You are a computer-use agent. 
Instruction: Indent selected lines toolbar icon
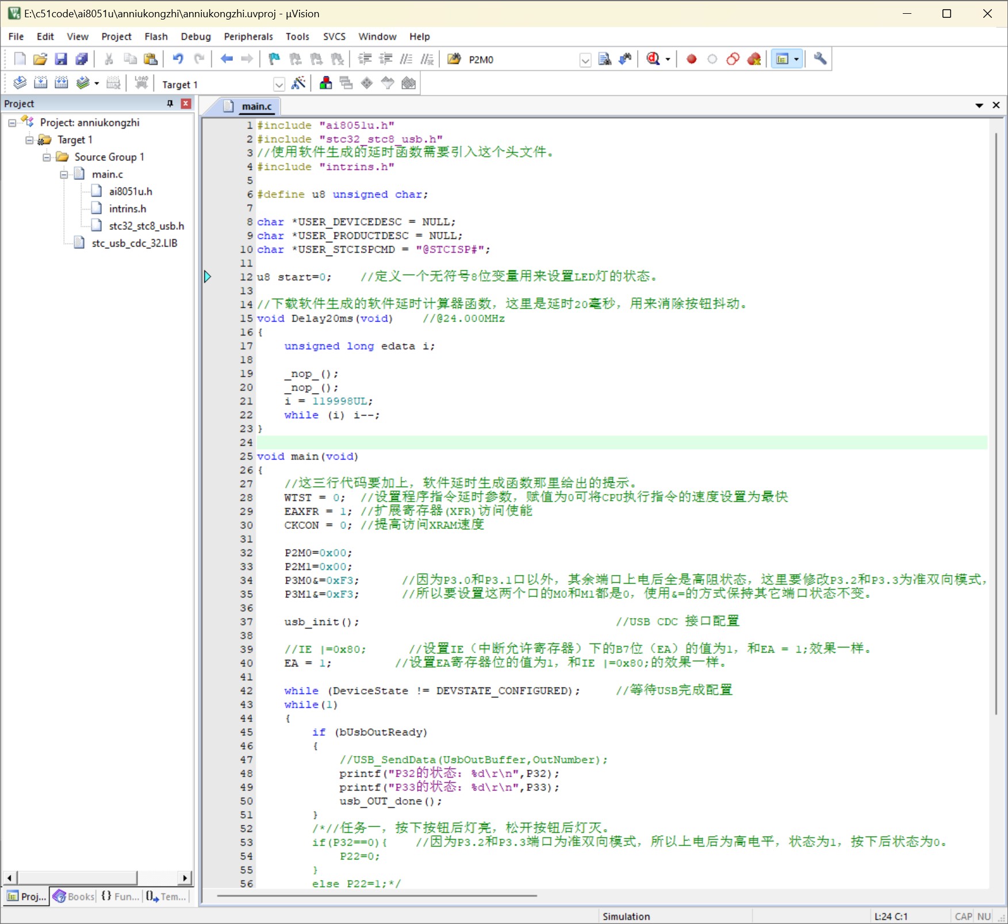coord(365,59)
